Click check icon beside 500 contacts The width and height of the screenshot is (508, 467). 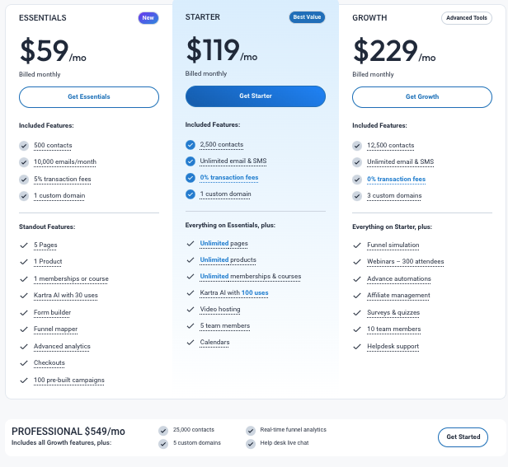[x=24, y=146]
